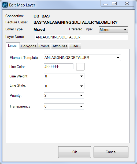The width and height of the screenshot is (137, 164).
Task: Switch to the Polygons tab
Action: pos(28,46)
